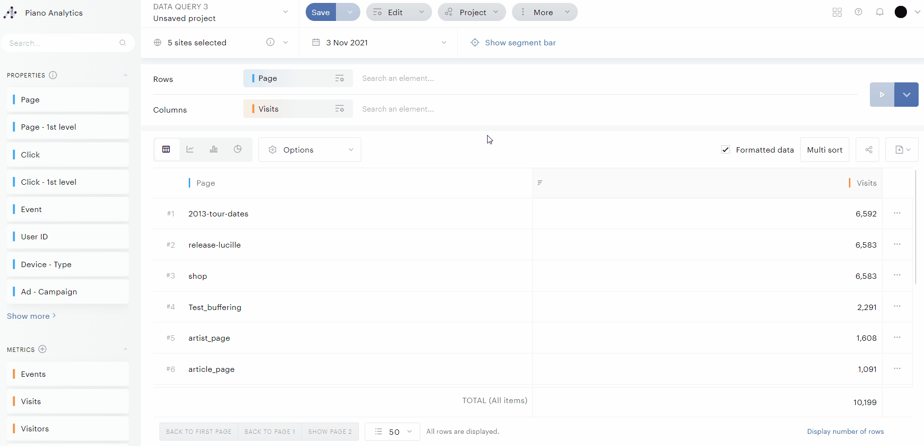
Task: Open the Project menu
Action: (472, 12)
